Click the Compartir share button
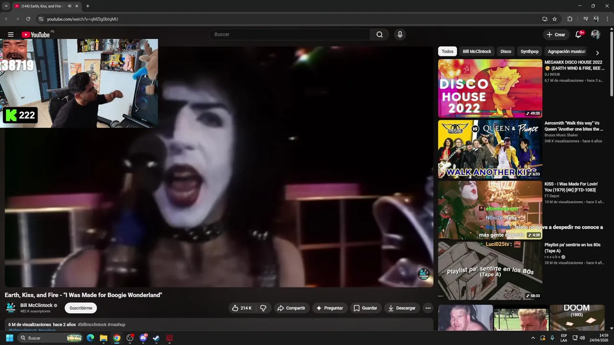614x345 pixels. click(x=291, y=308)
